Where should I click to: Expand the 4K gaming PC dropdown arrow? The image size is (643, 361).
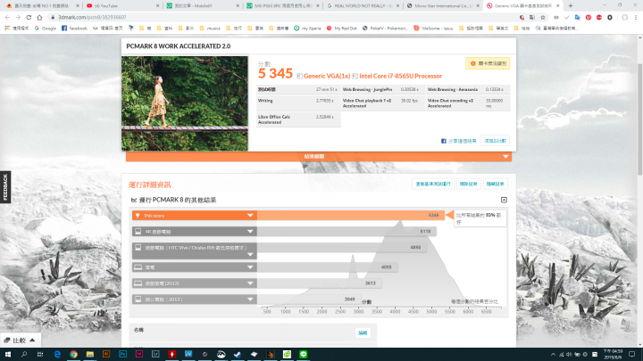click(250, 231)
